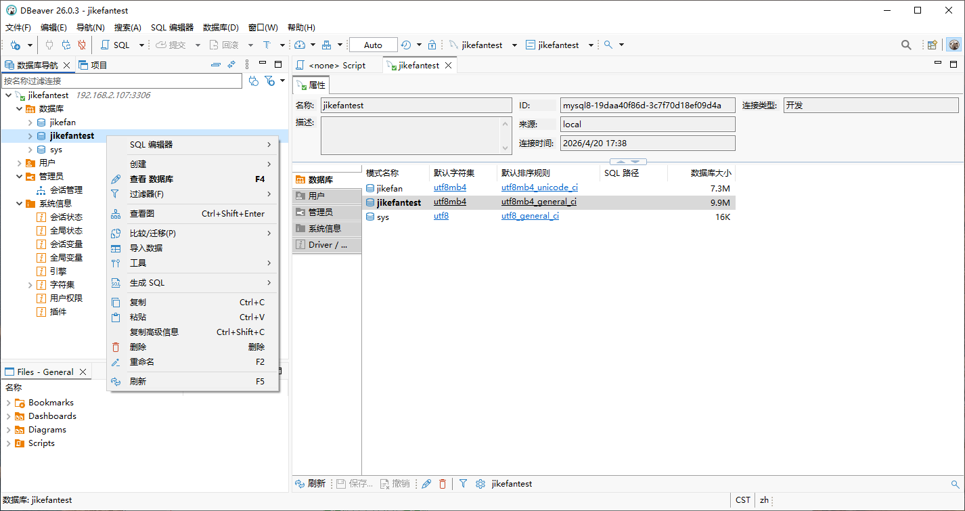965x511 pixels.
Task: Select the 管理员 side tab in editor
Action: pyautogui.click(x=321, y=212)
